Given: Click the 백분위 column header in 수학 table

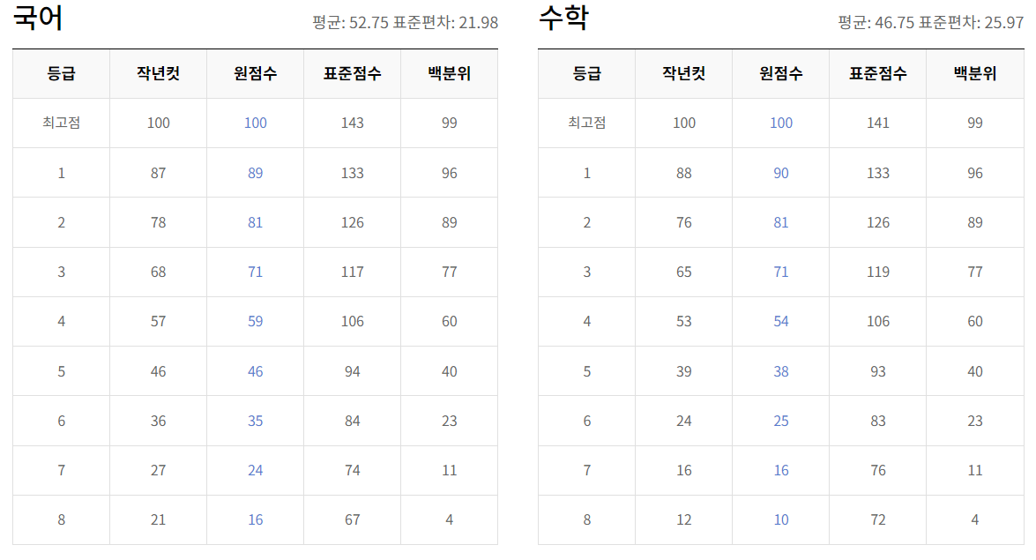Looking at the screenshot, I should (x=975, y=73).
